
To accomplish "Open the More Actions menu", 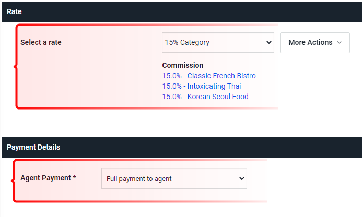I will pos(315,43).
